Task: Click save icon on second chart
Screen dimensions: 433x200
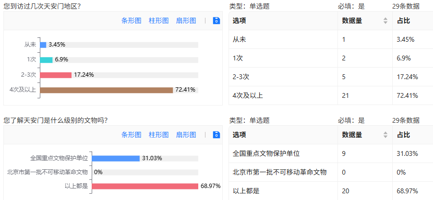Action: pyautogui.click(x=216, y=135)
